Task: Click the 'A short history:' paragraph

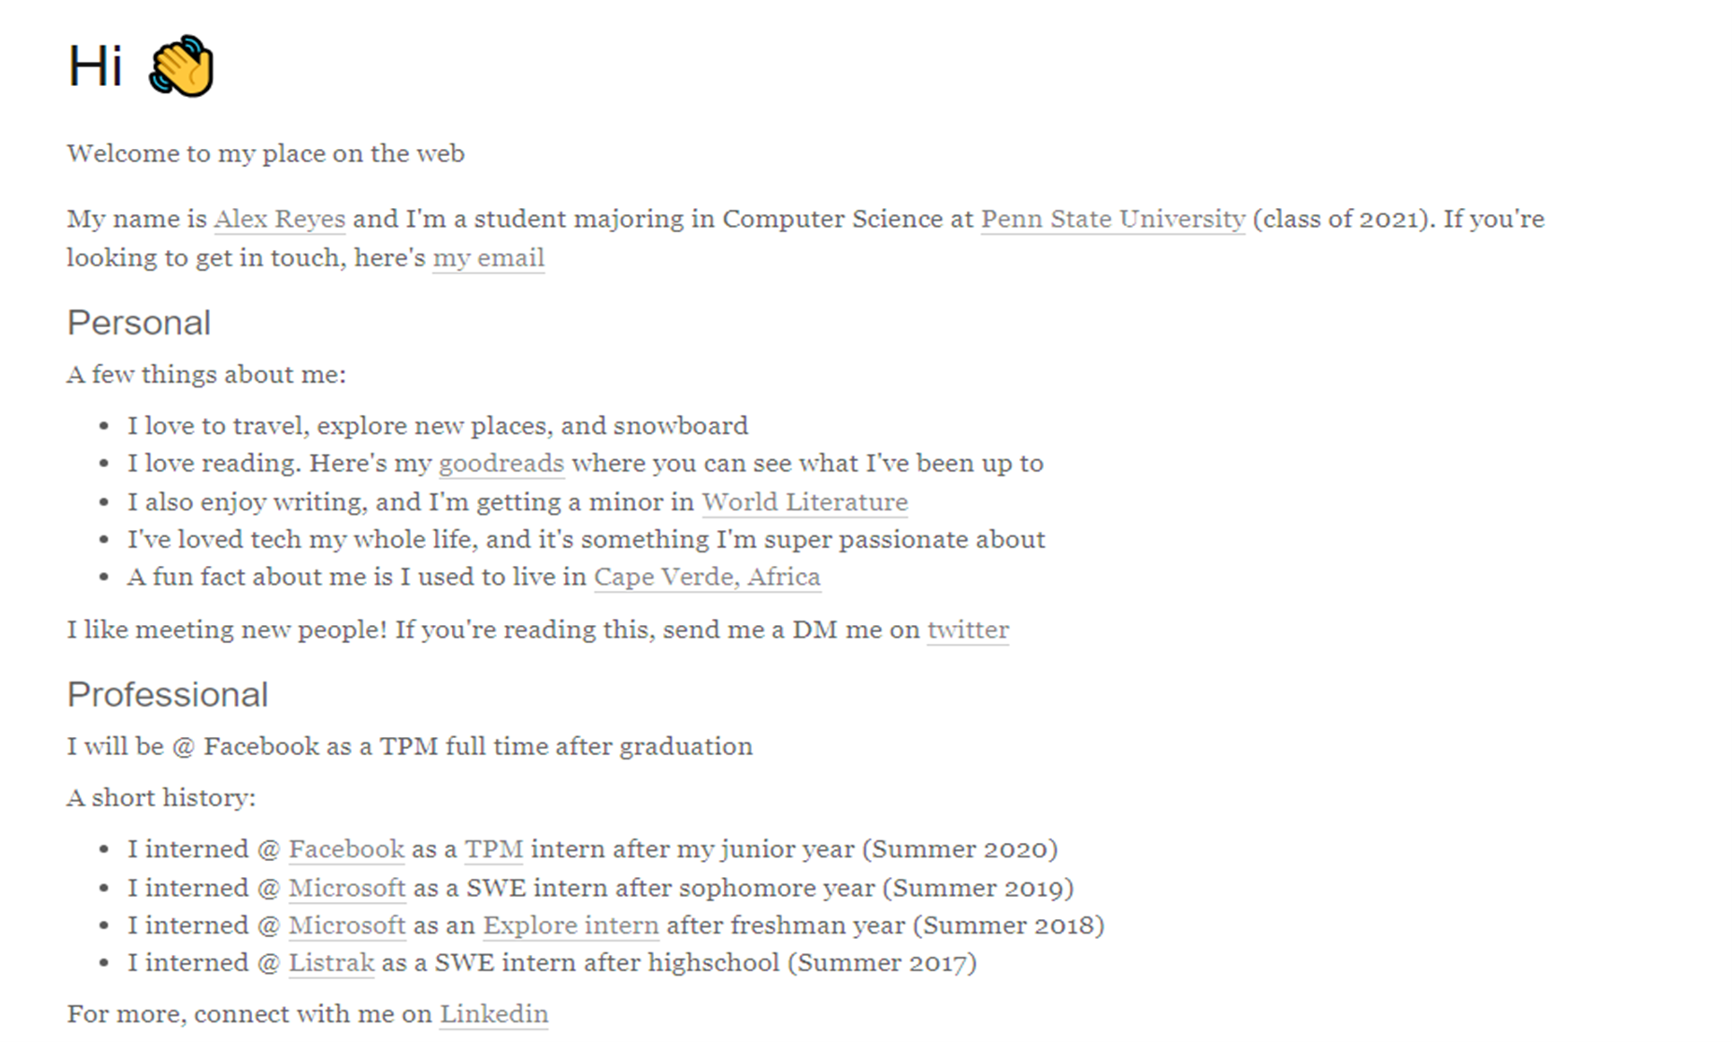Action: tap(161, 798)
